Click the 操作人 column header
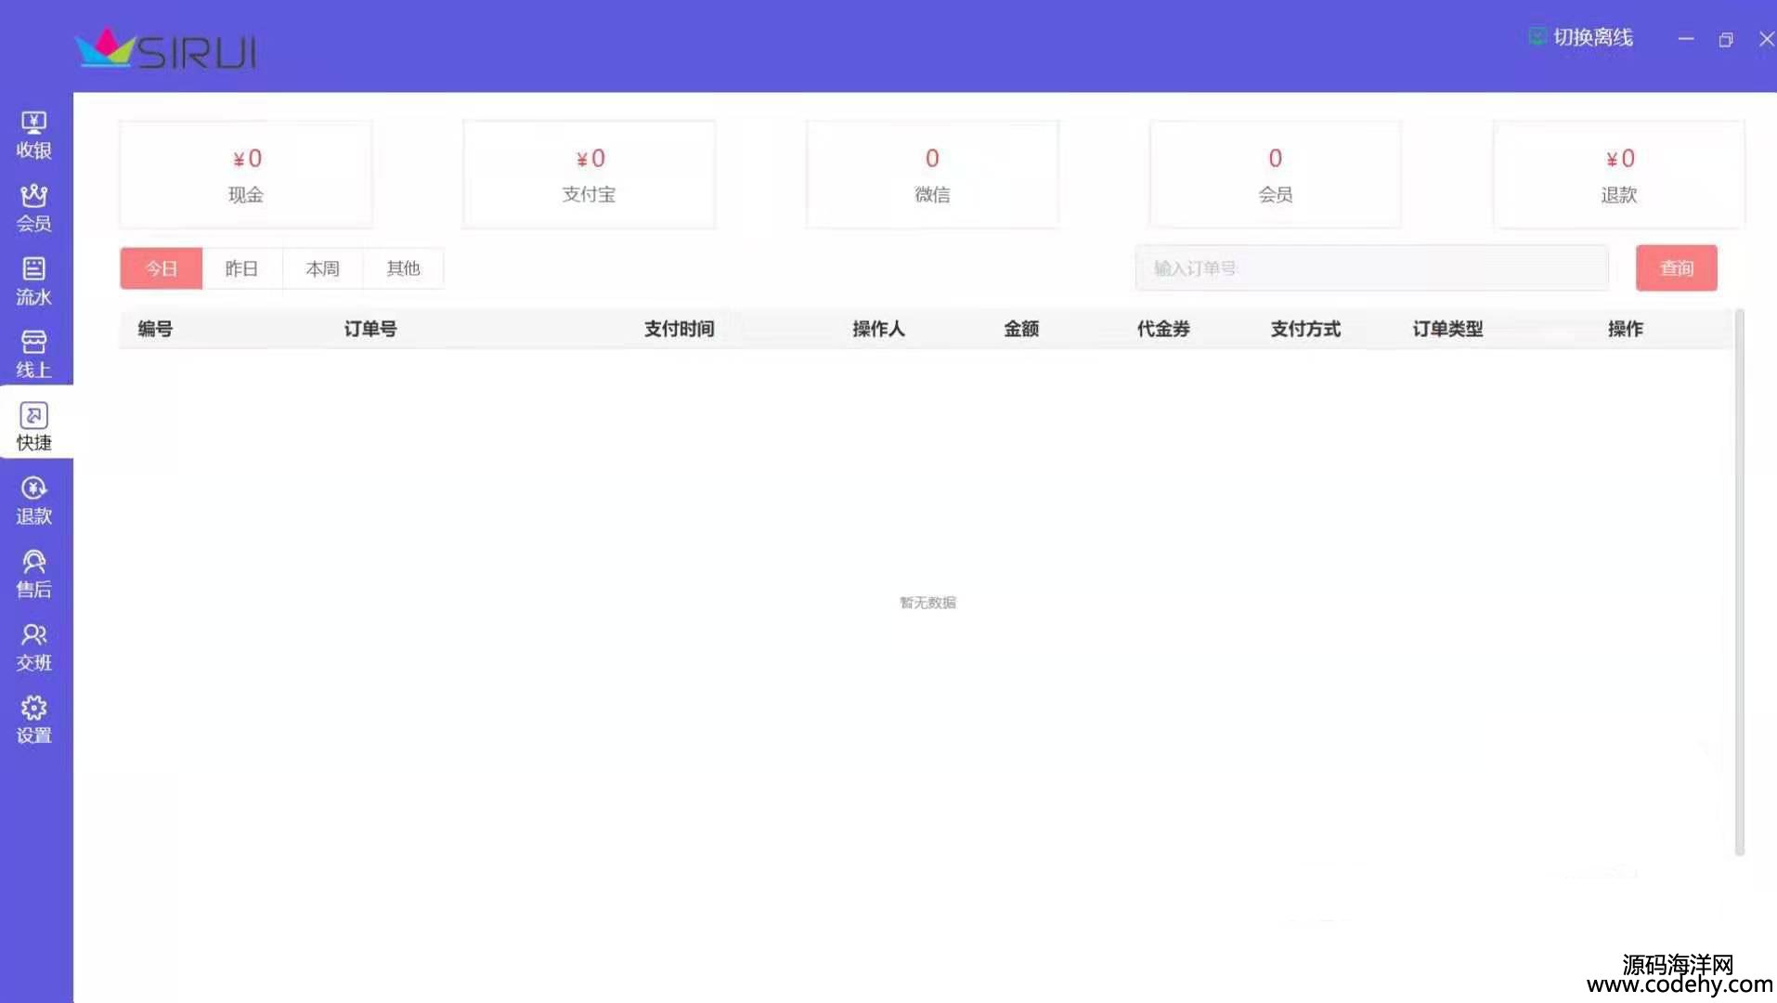The height and width of the screenshot is (1003, 1777). (x=878, y=329)
